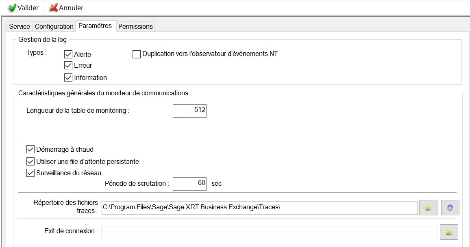
Task: Toggle the Démarrage à chaud checkbox
Action: [30, 149]
